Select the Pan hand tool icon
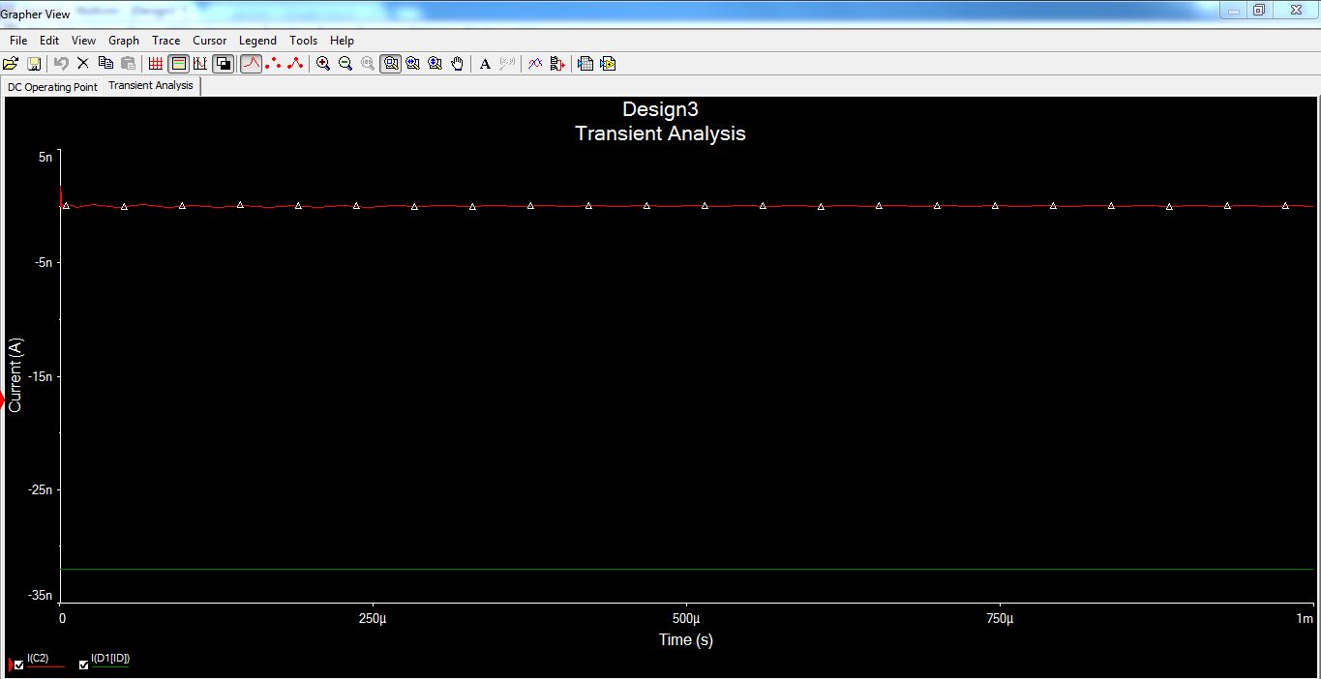1321x679 pixels. click(458, 64)
